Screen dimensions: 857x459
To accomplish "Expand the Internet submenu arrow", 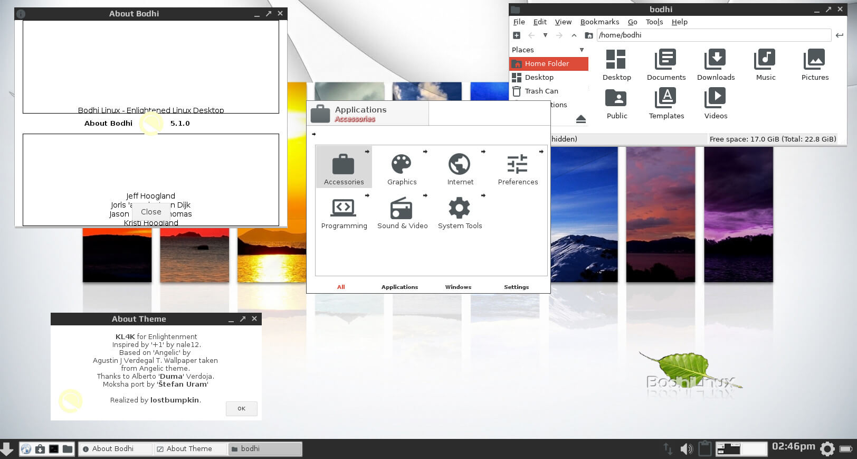I will tap(483, 152).
